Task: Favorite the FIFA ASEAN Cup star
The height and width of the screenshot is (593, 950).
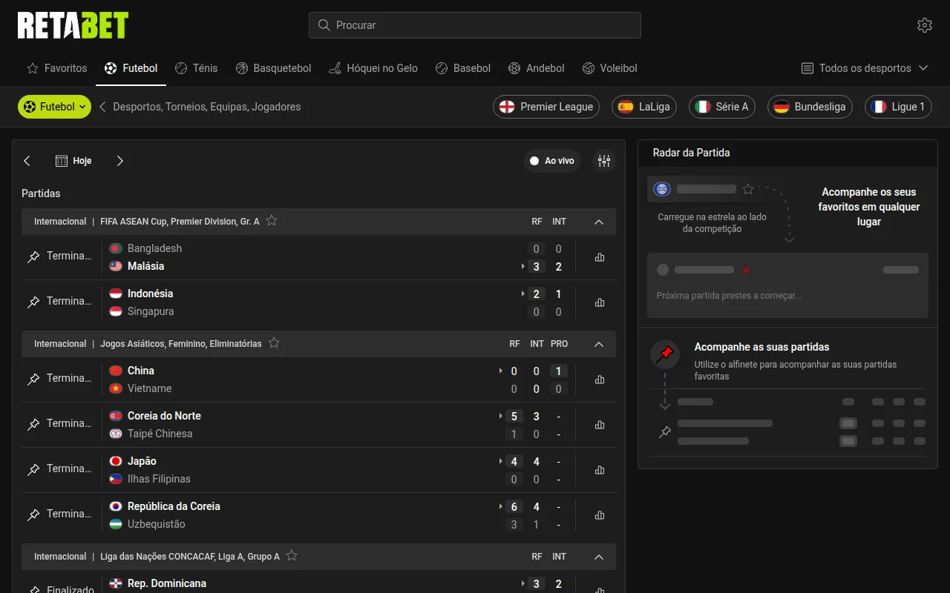Action: pyautogui.click(x=272, y=221)
